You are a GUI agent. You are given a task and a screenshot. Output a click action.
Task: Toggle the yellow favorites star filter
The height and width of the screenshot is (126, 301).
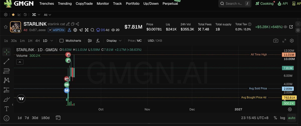tap(13, 15)
